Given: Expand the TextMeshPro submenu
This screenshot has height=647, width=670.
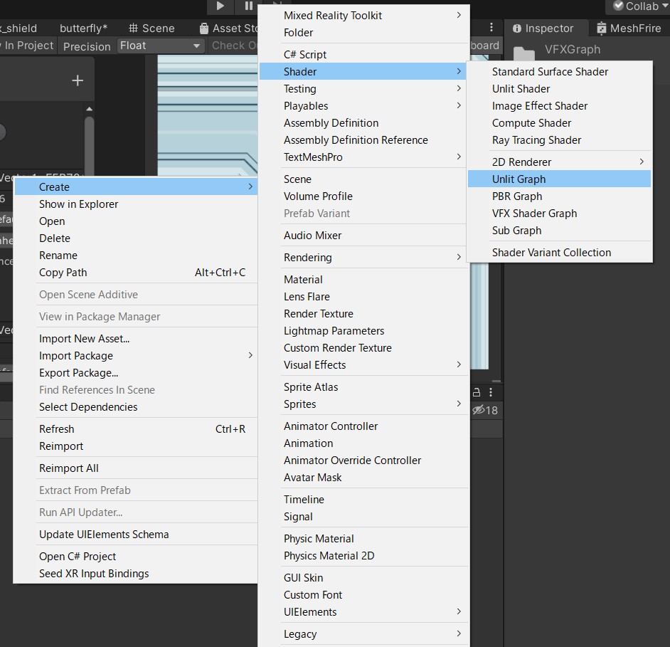Looking at the screenshot, I should [x=364, y=157].
